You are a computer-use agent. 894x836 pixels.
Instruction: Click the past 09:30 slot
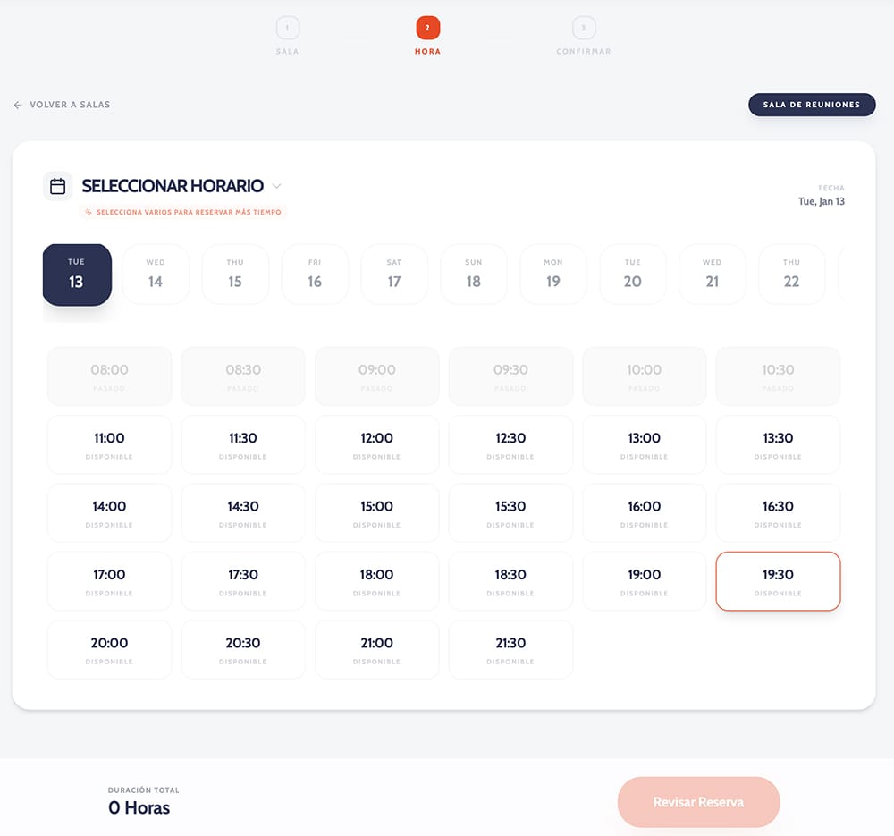pyautogui.click(x=510, y=376)
